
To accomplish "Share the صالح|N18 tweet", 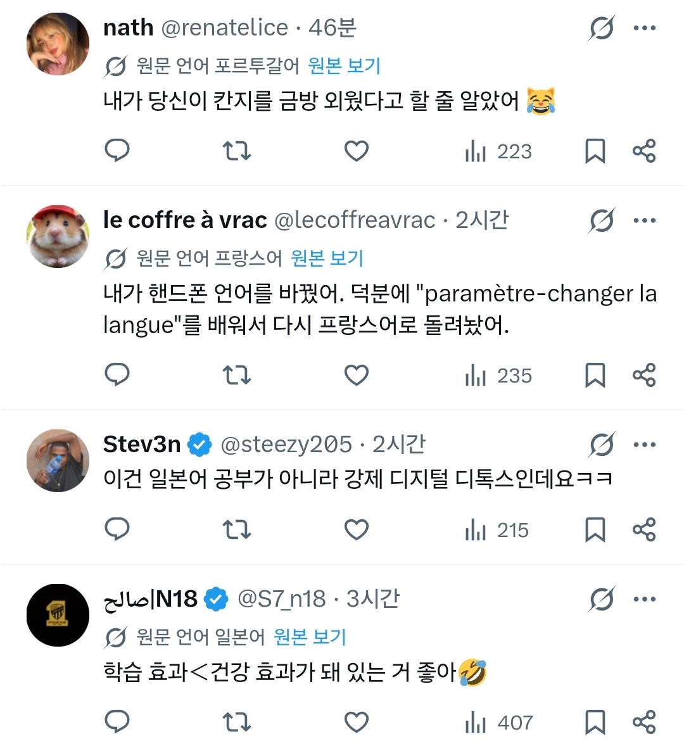I will [x=644, y=722].
